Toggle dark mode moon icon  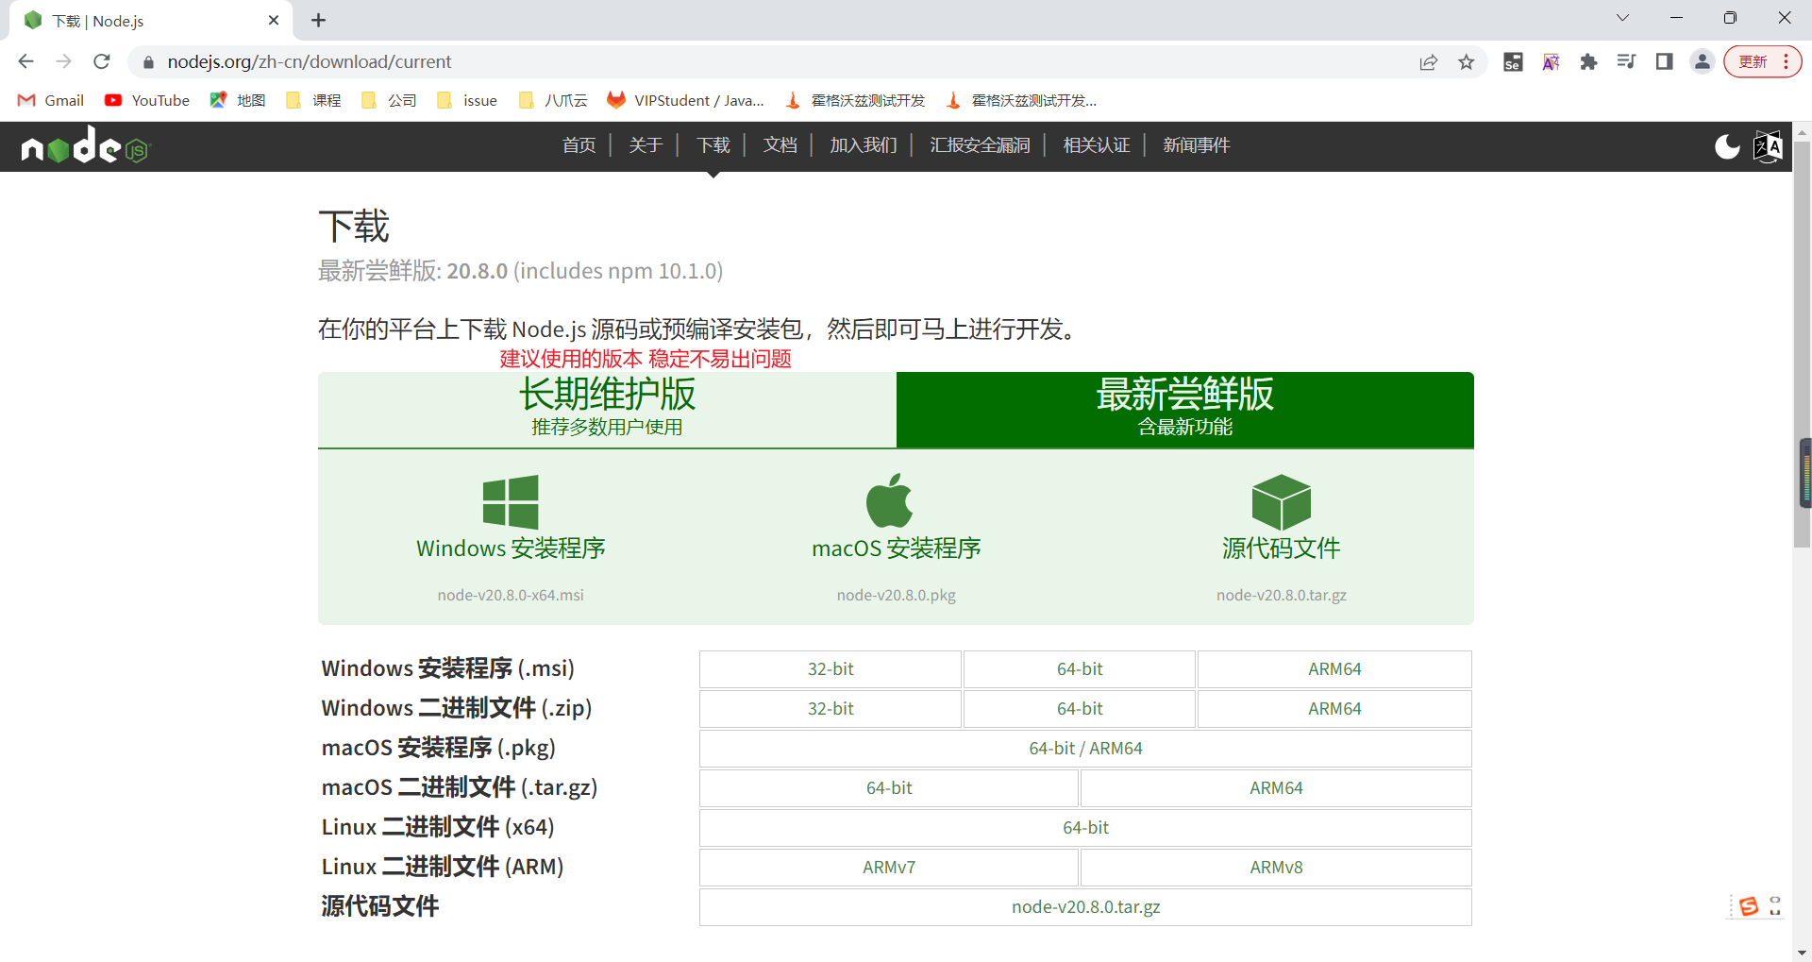click(1727, 146)
